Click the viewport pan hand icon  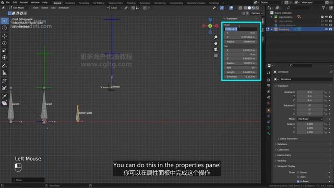[x=216, y=43]
